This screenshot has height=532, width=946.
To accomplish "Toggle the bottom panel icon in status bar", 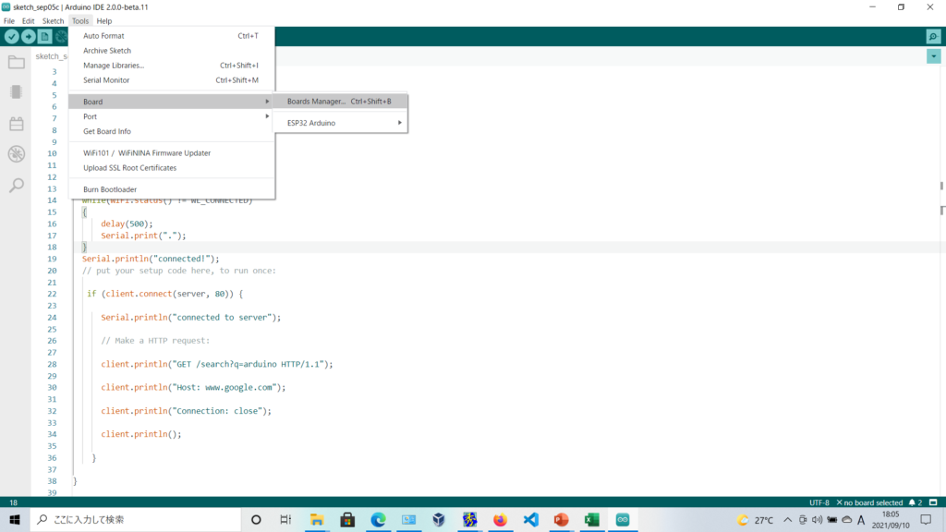I will 933,502.
